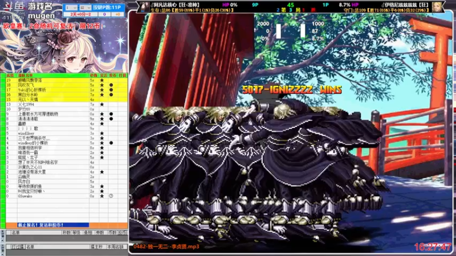This screenshot has width=456, height=256.
Task: Click the star in 池塘没有派大星 row
Action: 102,172
